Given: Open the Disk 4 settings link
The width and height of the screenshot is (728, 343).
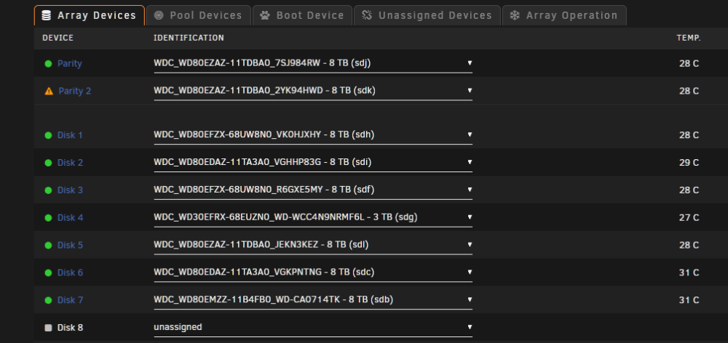Looking at the screenshot, I should pyautogui.click(x=70, y=217).
